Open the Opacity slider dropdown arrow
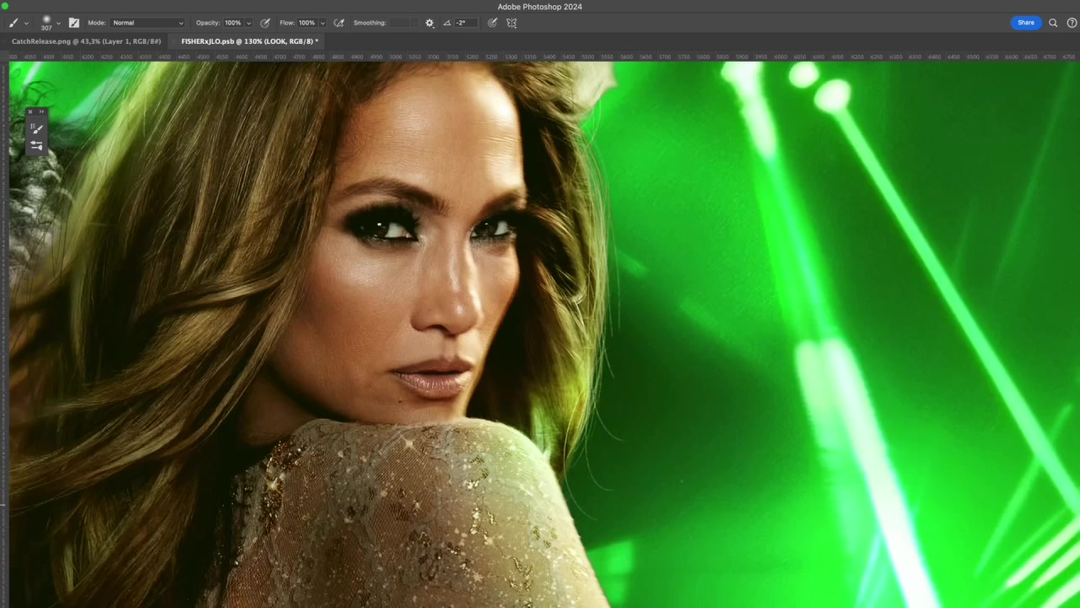Viewport: 1080px width, 608px height. (248, 24)
